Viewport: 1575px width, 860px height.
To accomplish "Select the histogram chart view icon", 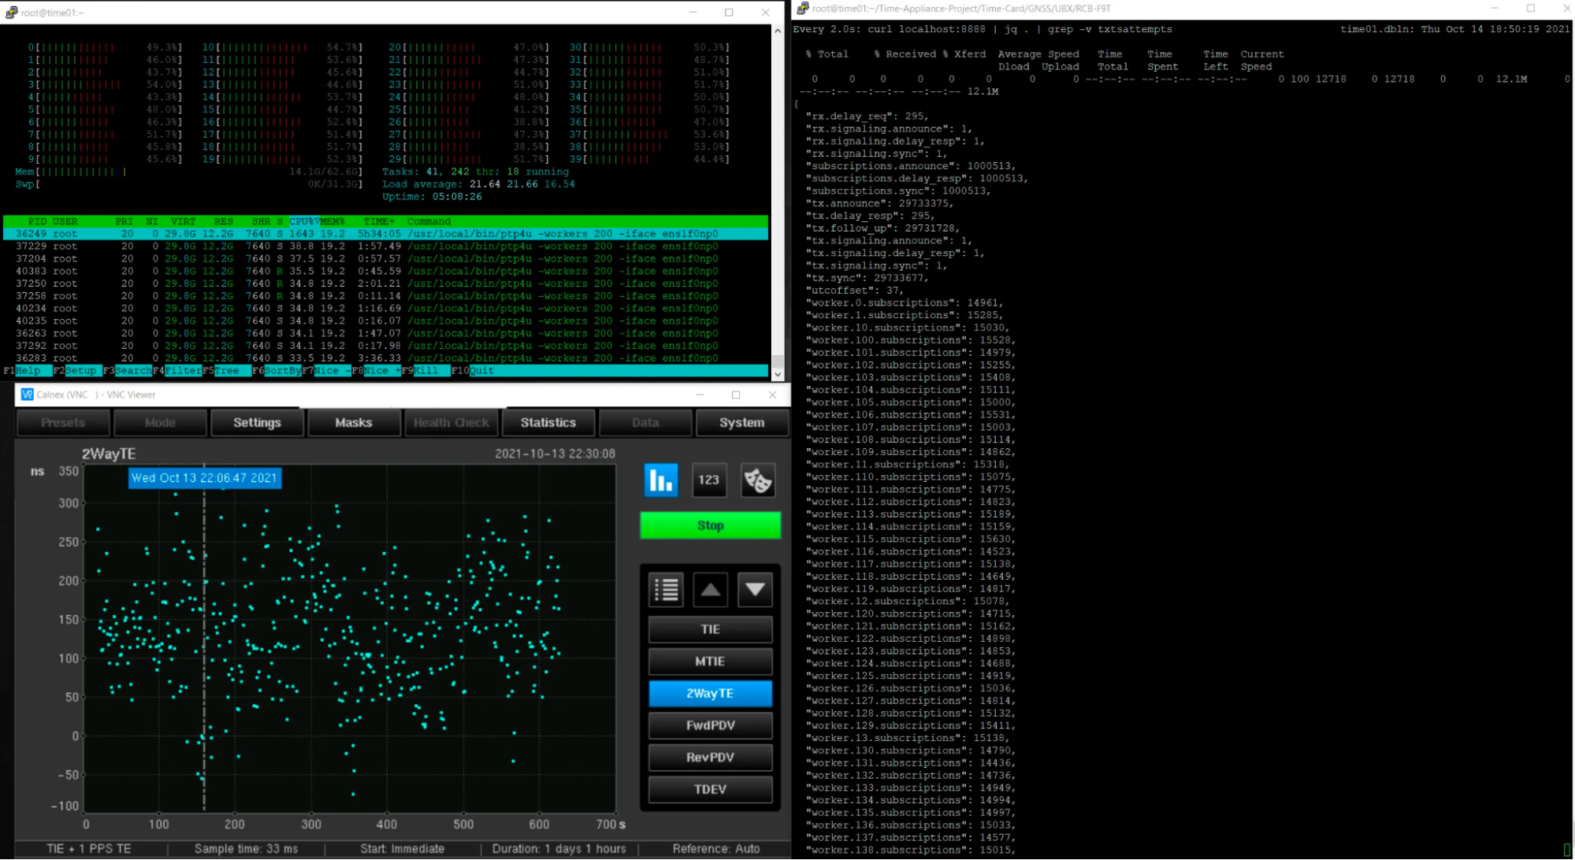I will [x=660, y=480].
